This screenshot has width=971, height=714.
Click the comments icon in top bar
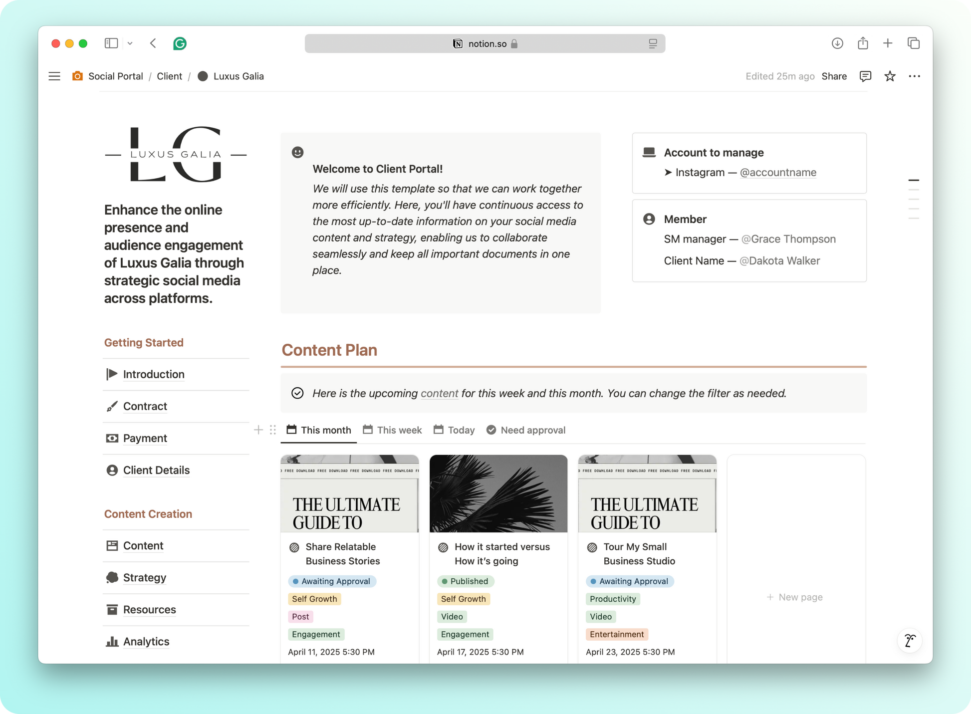tap(865, 76)
